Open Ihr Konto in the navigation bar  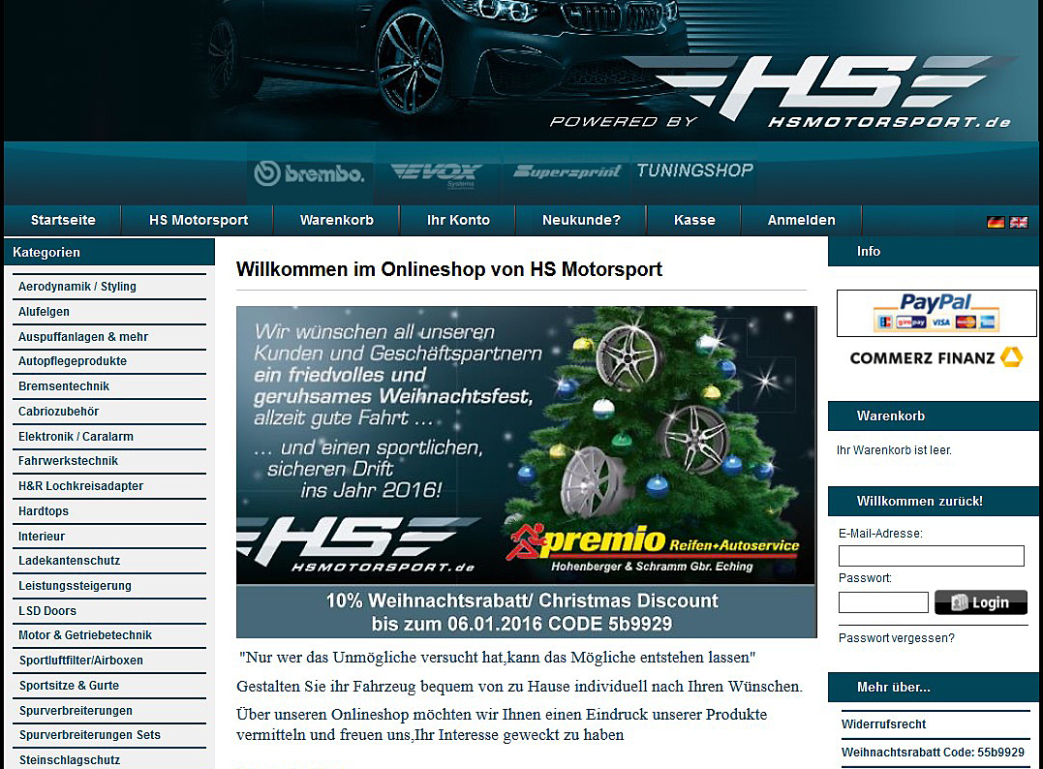point(458,220)
